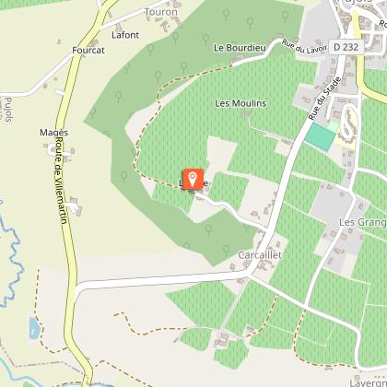Viewport: 387px width, 387px height.
Task: Select the Le Bourdieu place label
Action: click(x=240, y=48)
